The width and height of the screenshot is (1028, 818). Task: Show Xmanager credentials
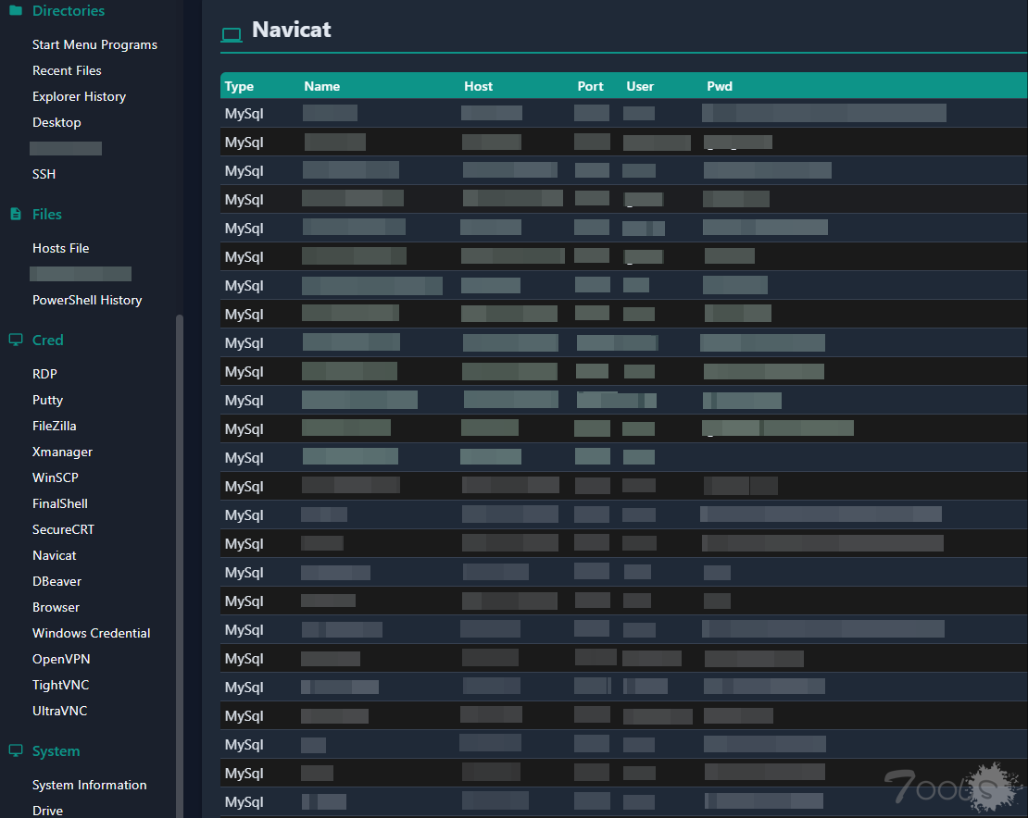(x=62, y=452)
